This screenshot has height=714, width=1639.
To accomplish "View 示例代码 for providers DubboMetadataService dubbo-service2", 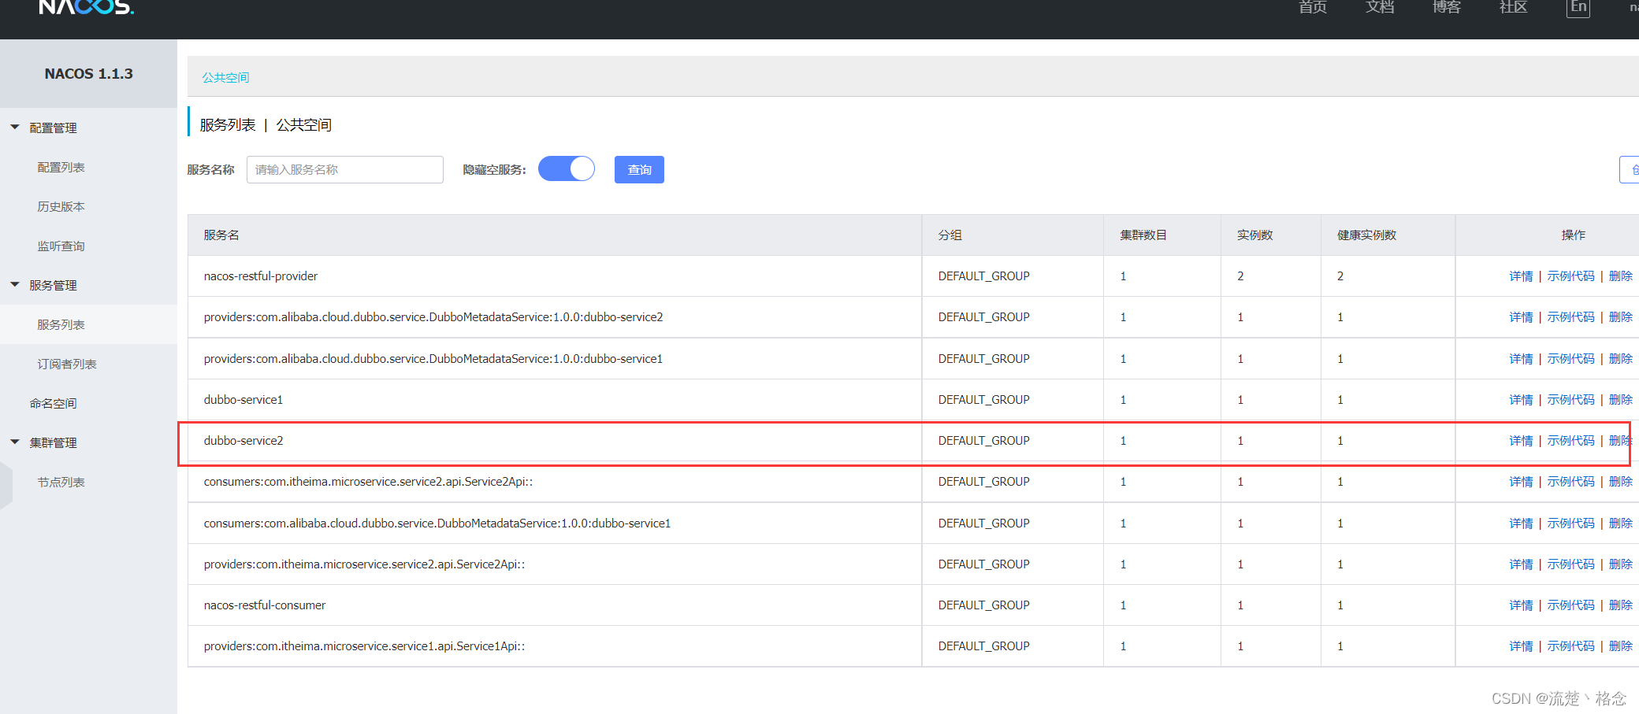I will pyautogui.click(x=1570, y=317).
